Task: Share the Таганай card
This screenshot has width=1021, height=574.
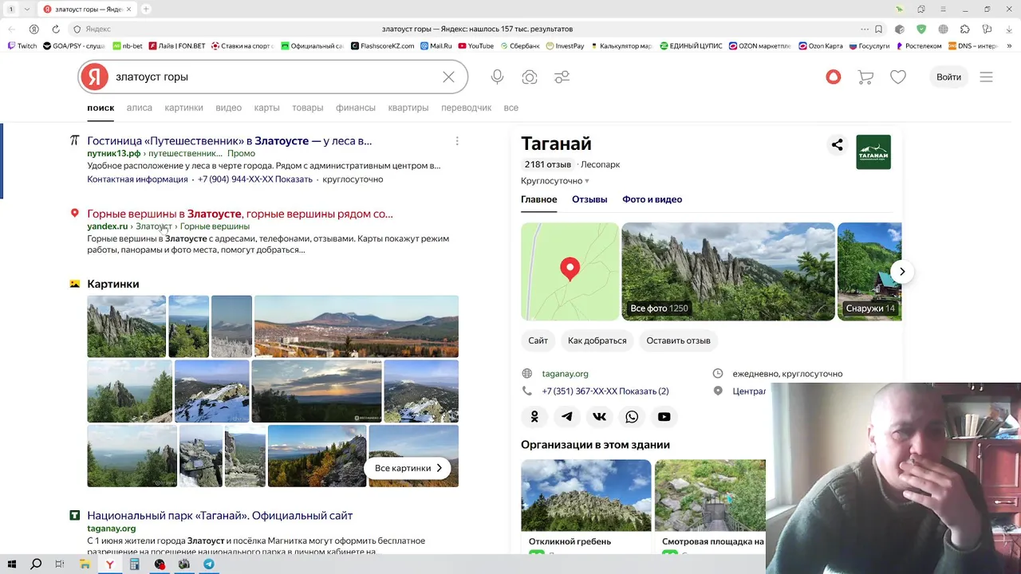Action: 837,144
